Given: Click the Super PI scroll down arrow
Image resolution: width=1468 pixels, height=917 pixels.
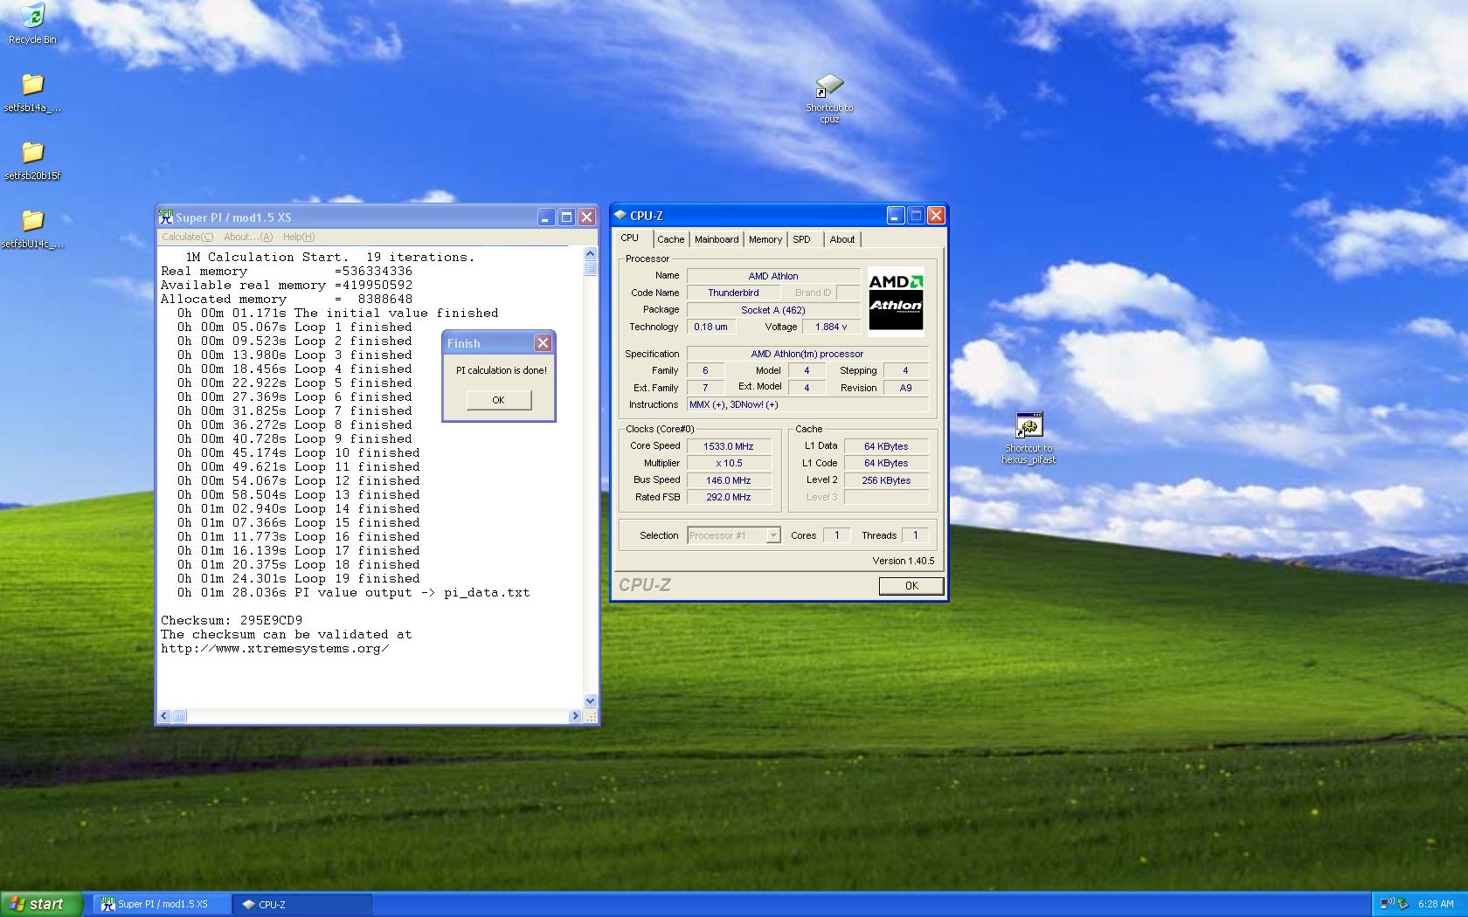Looking at the screenshot, I should pyautogui.click(x=590, y=700).
